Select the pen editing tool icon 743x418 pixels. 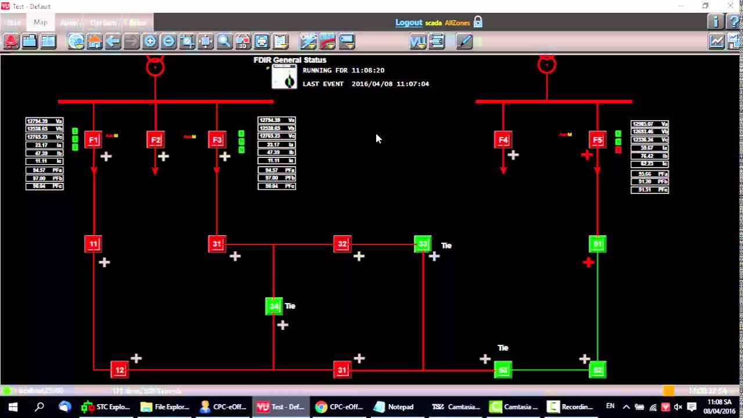click(x=464, y=41)
